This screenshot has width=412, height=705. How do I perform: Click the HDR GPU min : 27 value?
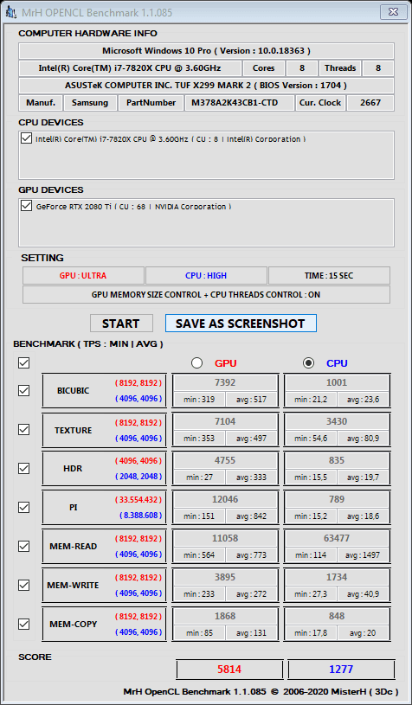click(x=199, y=477)
